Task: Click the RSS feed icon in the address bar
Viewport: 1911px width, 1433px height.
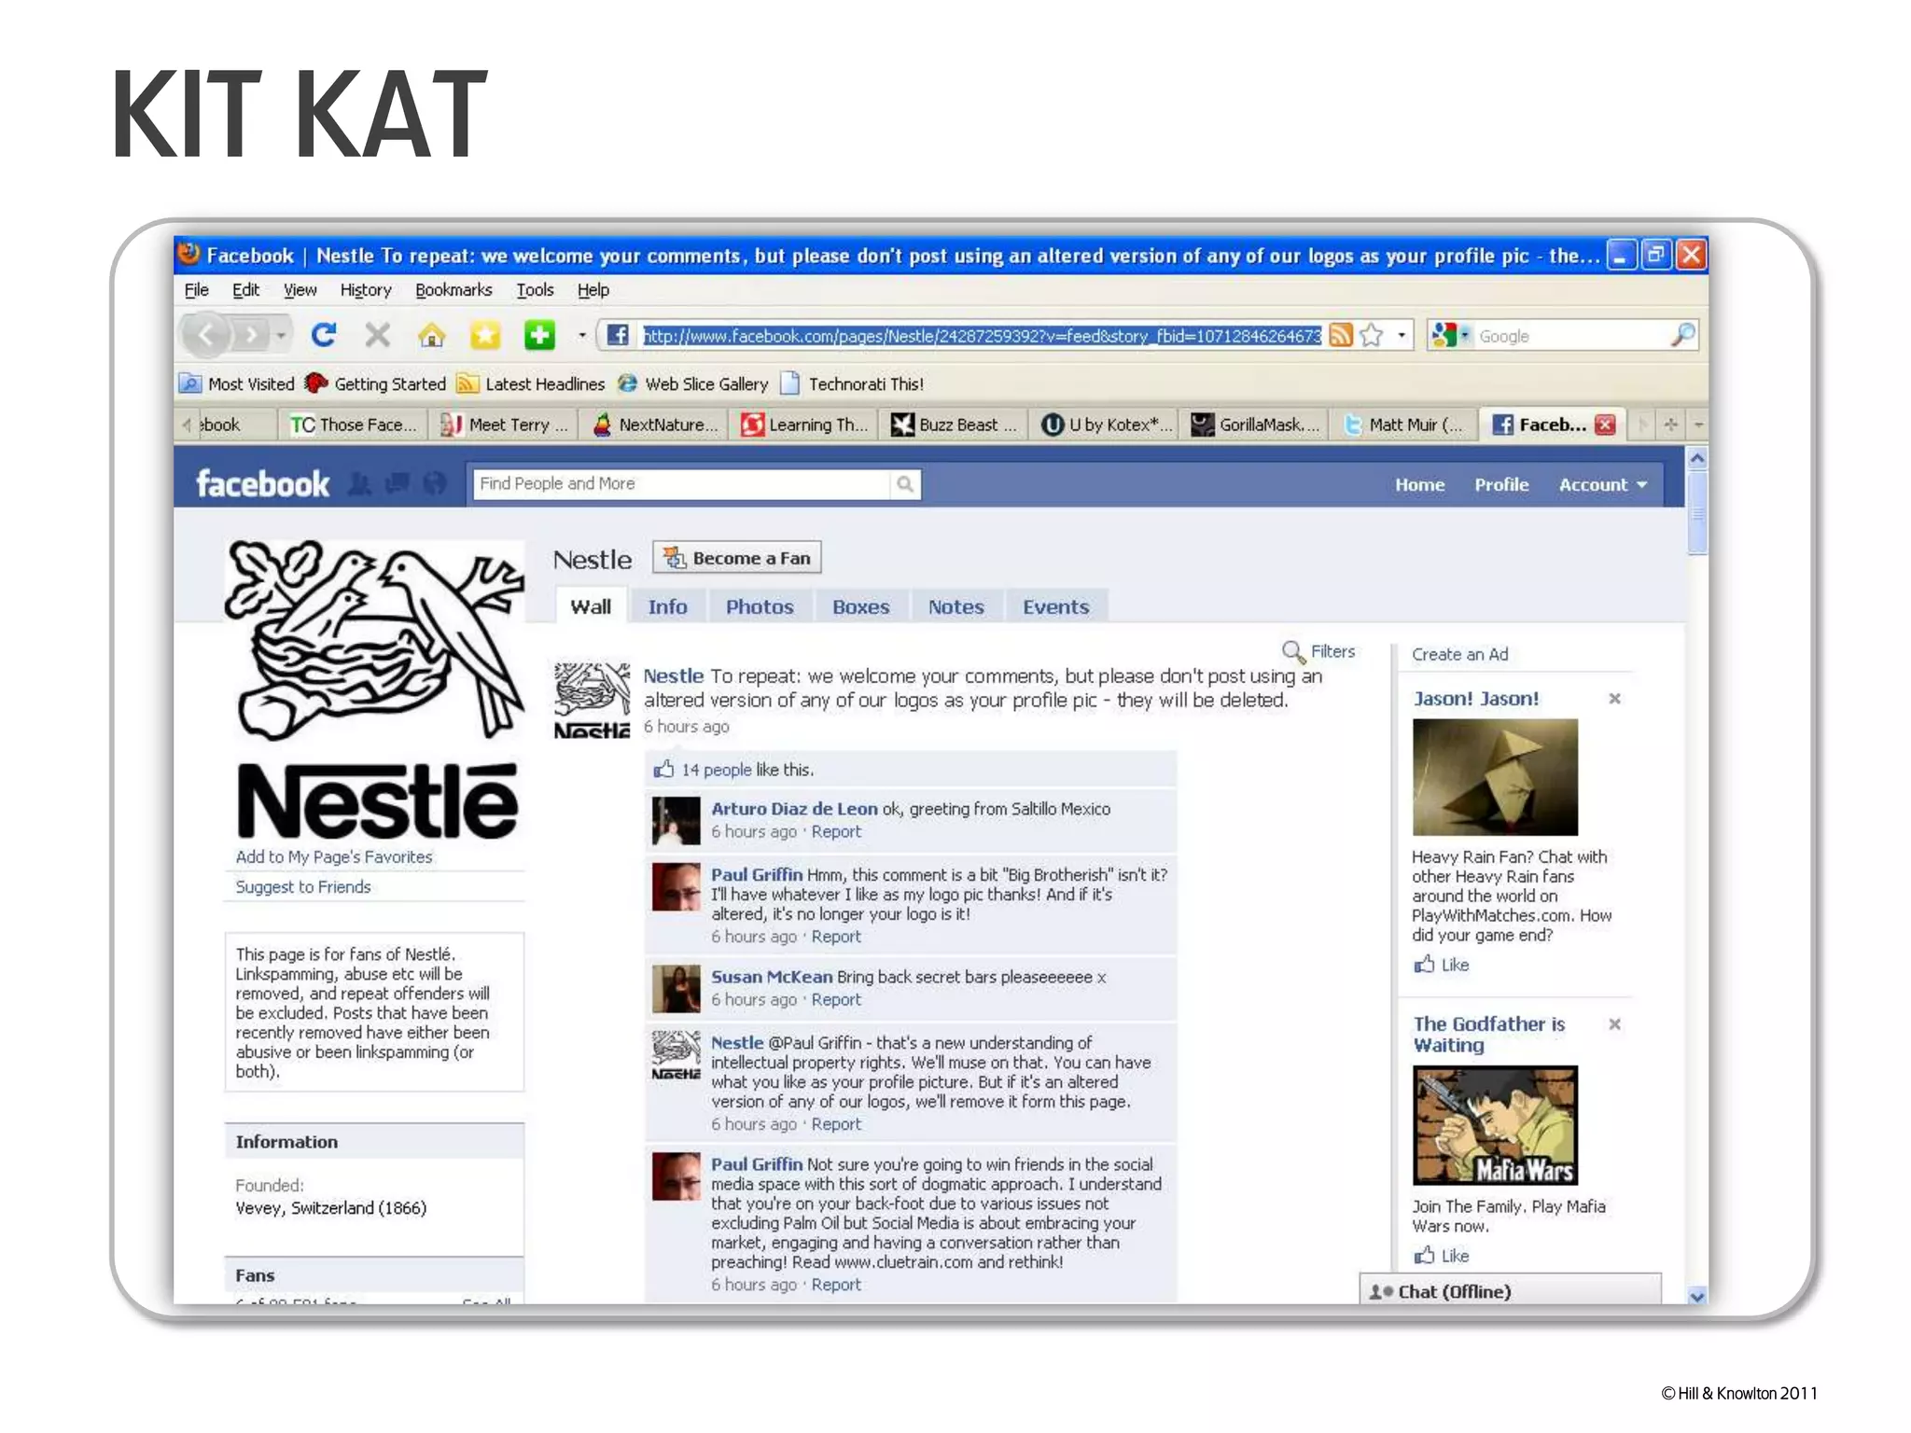Action: (1341, 335)
